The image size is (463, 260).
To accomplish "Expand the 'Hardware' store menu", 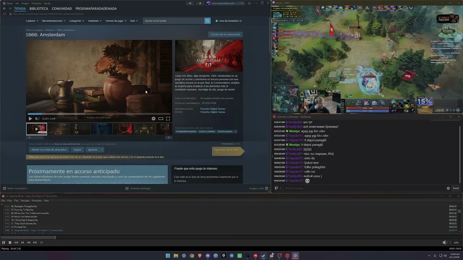I will [x=95, y=21].
